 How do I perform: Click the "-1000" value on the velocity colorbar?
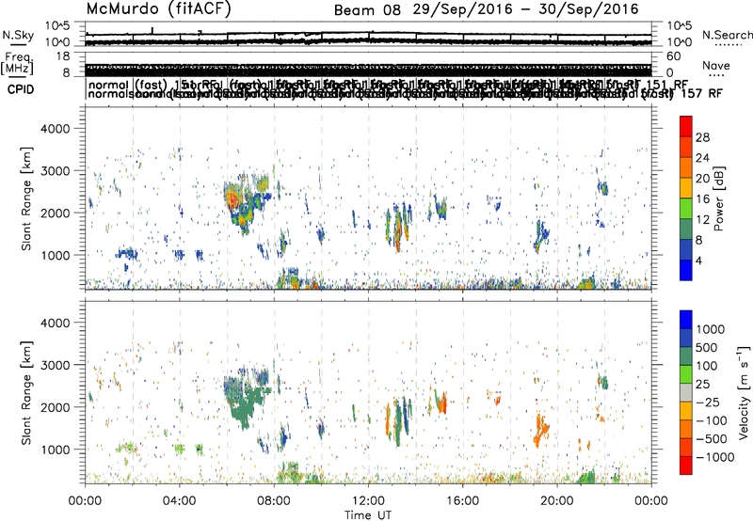tap(714, 457)
